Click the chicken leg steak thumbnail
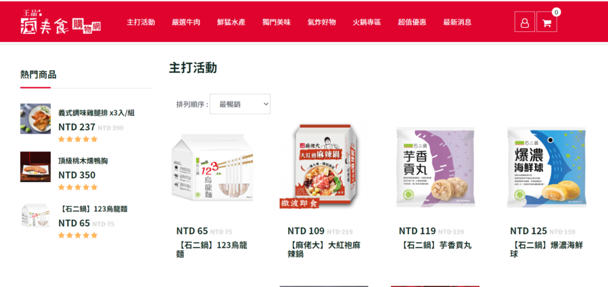 coord(35,118)
